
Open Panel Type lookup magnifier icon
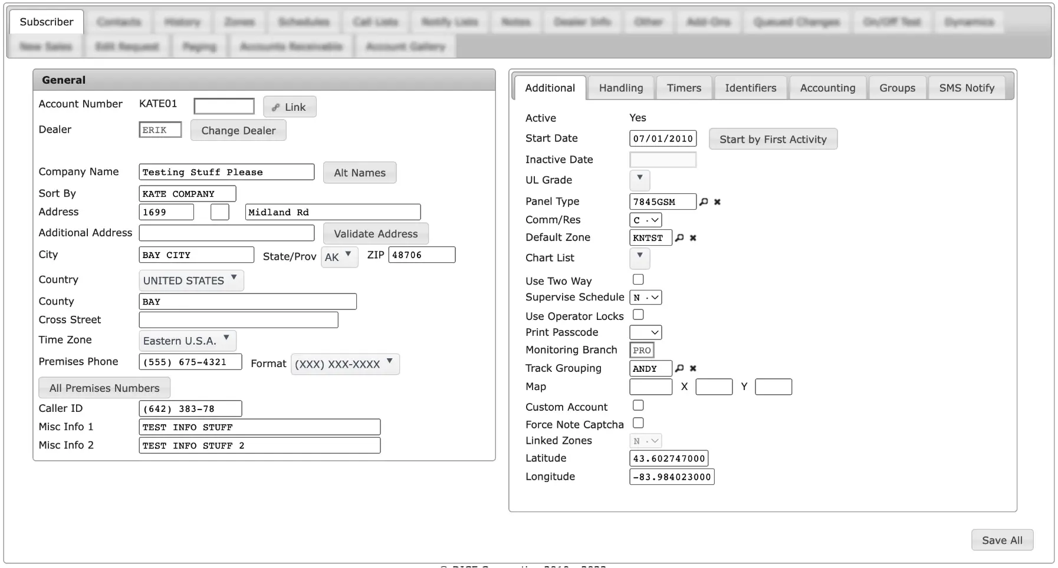[x=704, y=202]
